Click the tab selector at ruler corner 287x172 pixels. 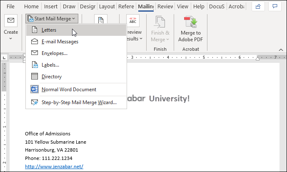(x=4, y=57)
